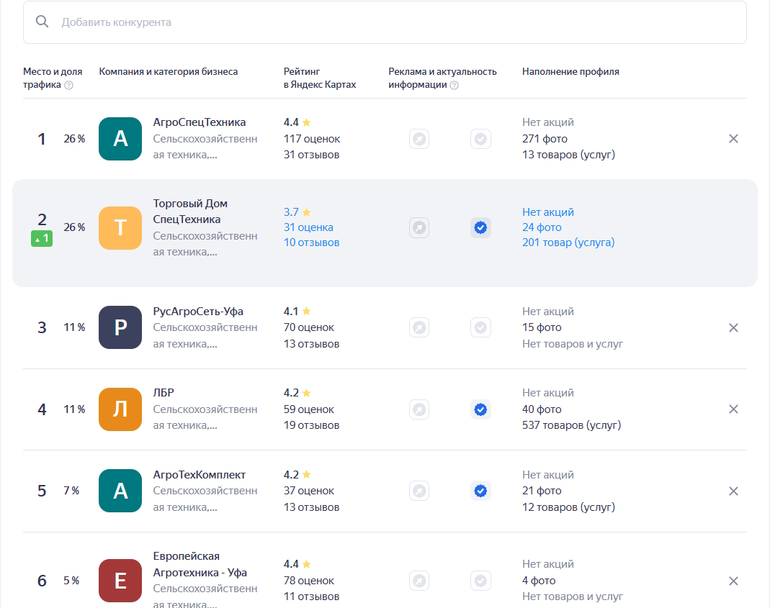Viewport: 770px width, 608px height.
Task: Focus the 'Добавить конкурента' search field
Action: coord(385,22)
